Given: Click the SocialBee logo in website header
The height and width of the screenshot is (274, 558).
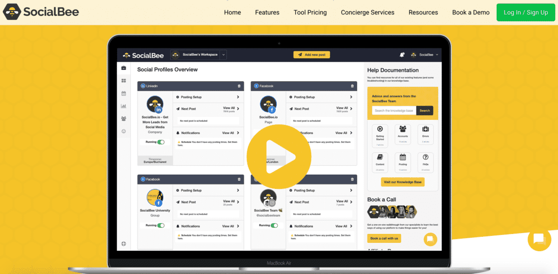Looking at the screenshot, I should 41,12.
